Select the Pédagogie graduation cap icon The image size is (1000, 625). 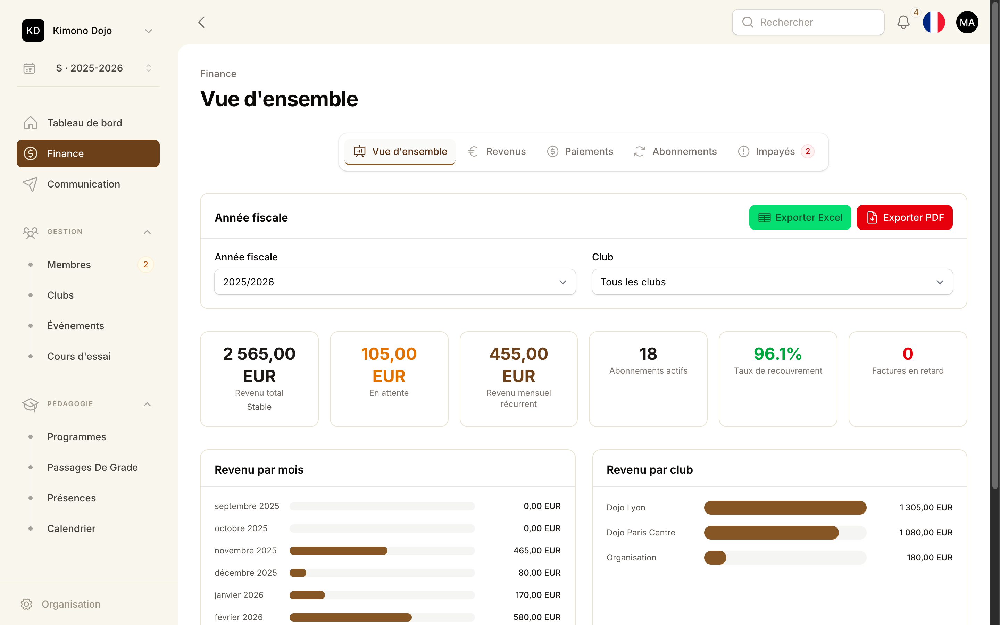coord(31,404)
